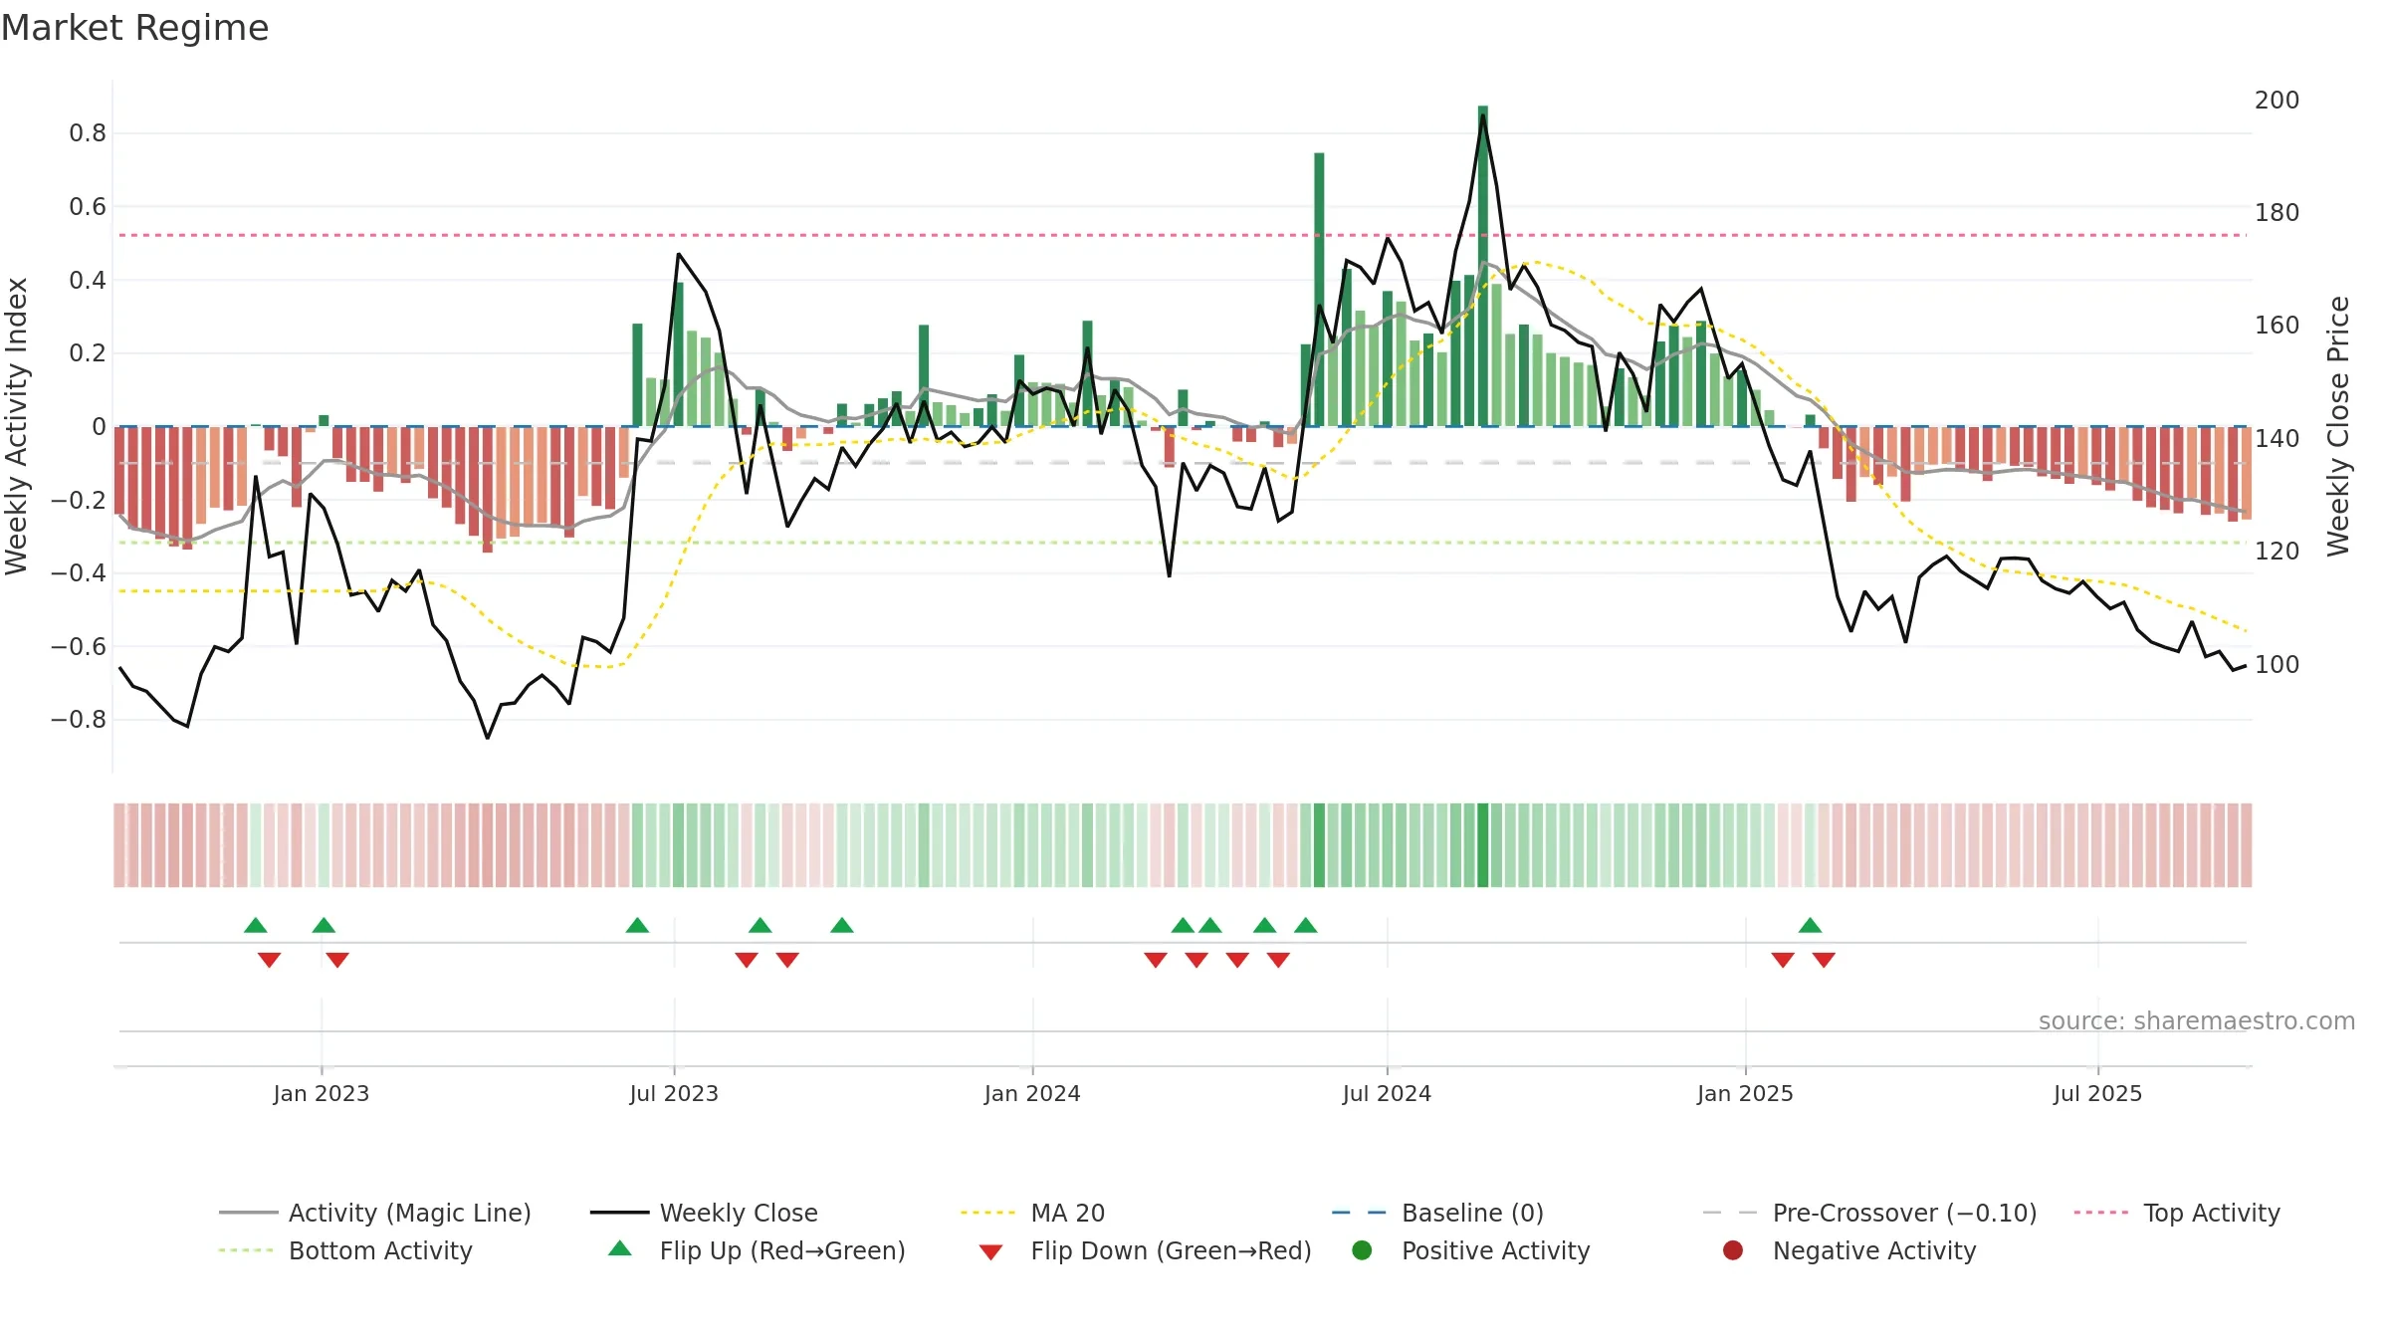Click the Flip Up marker just before Jul 2023
Viewport: 2389px width, 1344px height.
tap(637, 925)
